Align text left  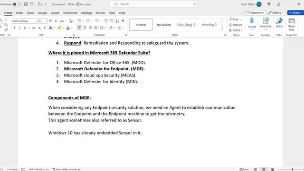tap(79, 28)
